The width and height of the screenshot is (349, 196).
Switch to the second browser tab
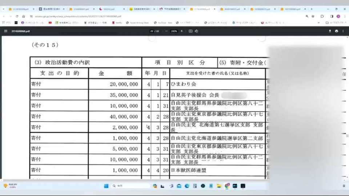click(x=51, y=9)
